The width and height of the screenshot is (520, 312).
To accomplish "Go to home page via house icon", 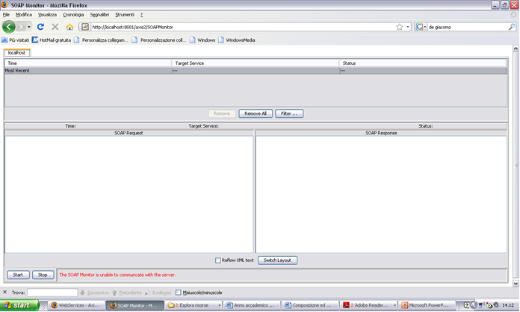I will 69,27.
